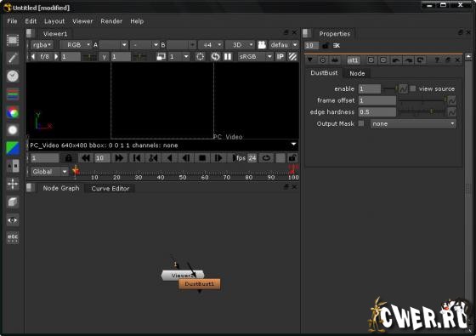The image size is (476, 336).
Task: Open the wipe mode dash dropdown
Action: [144, 45]
